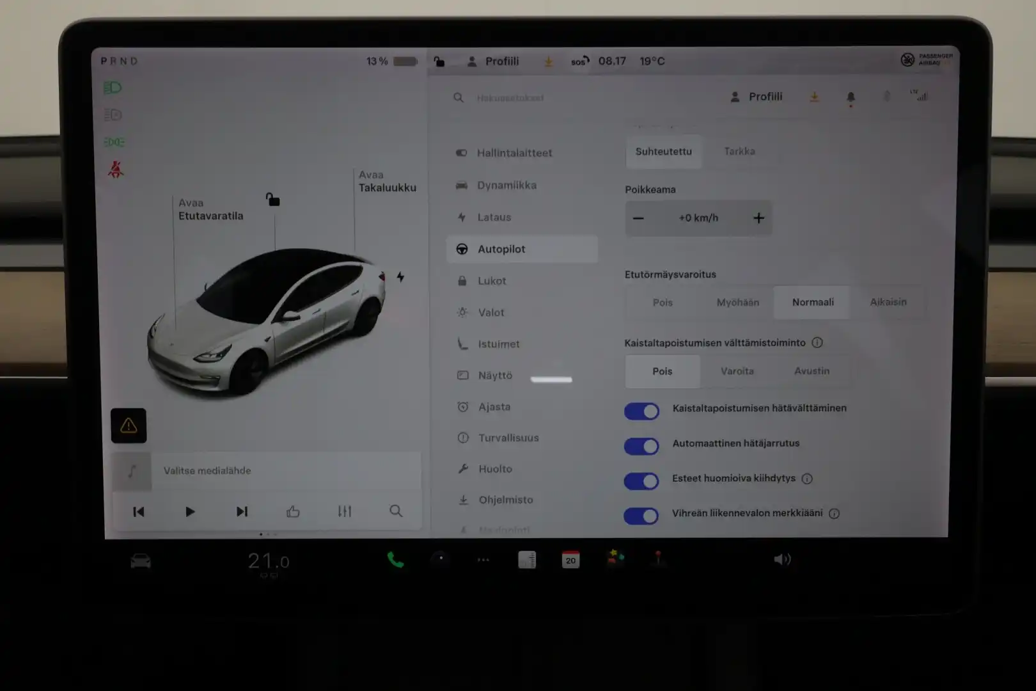Image resolution: width=1036 pixels, height=691 pixels.
Task: Toggle Esteet huomioiva kiihdytys off
Action: point(641,481)
